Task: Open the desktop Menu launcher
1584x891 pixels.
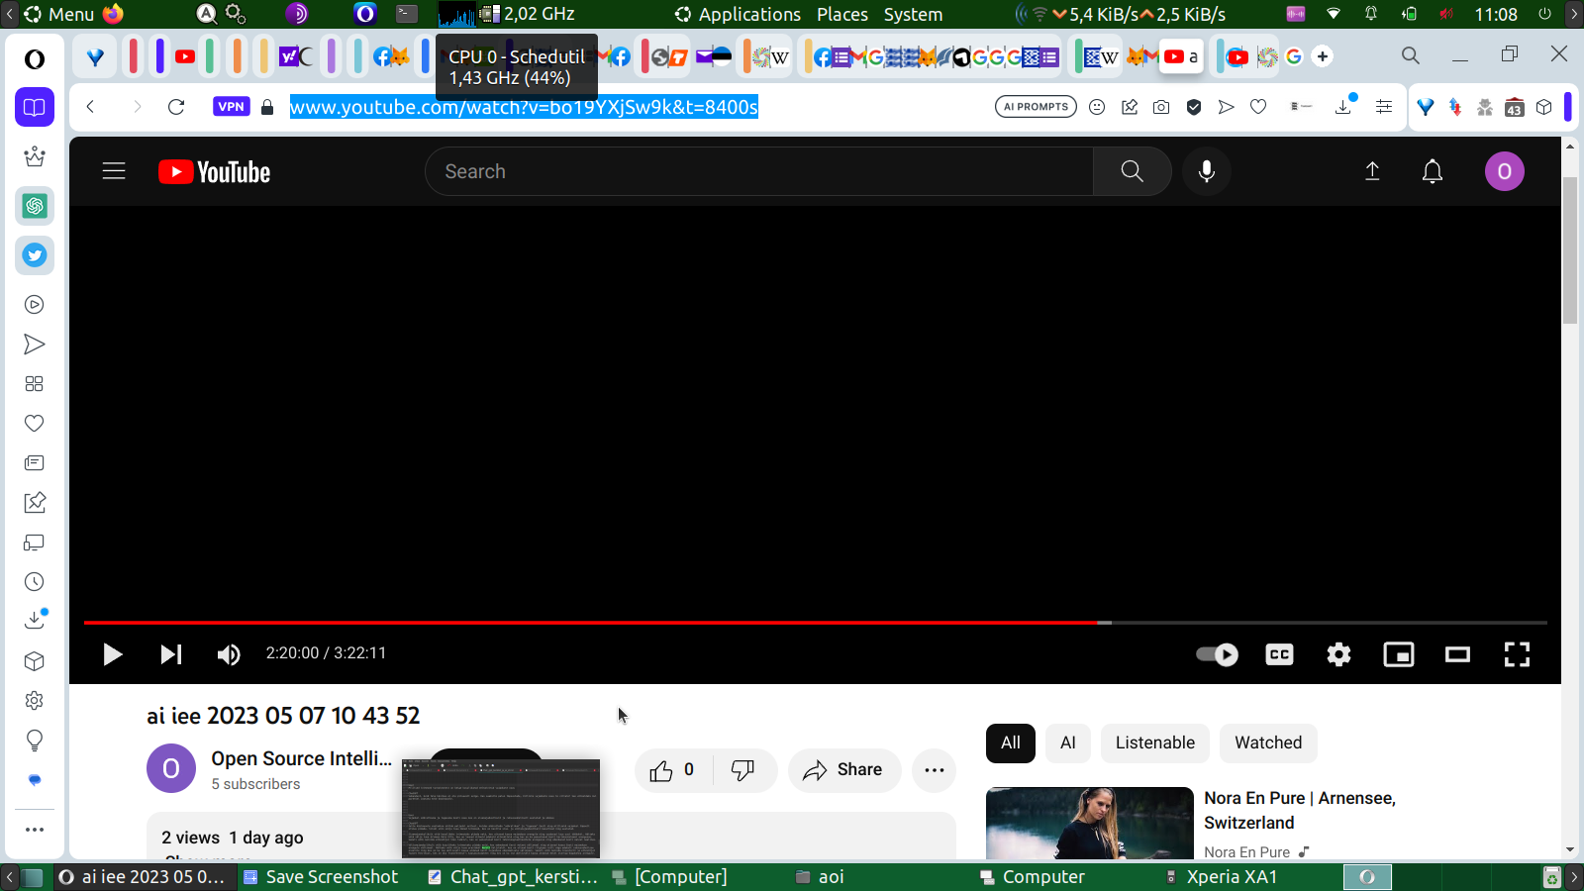Action: pos(59,14)
